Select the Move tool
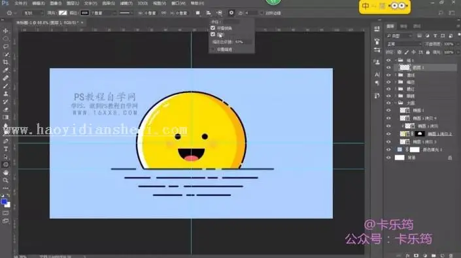The width and height of the screenshot is (461, 258). coord(6,31)
